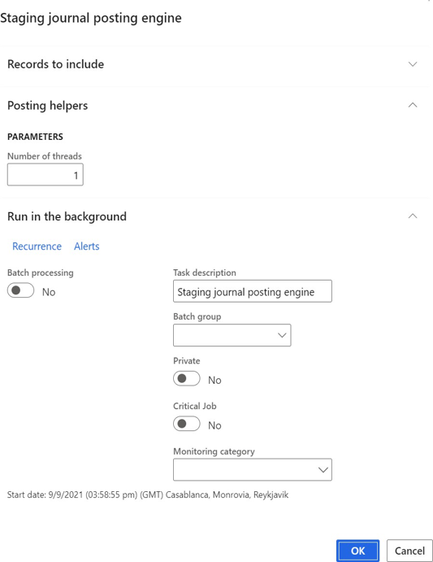
Task: Click the Task description text field
Action: [x=253, y=291]
